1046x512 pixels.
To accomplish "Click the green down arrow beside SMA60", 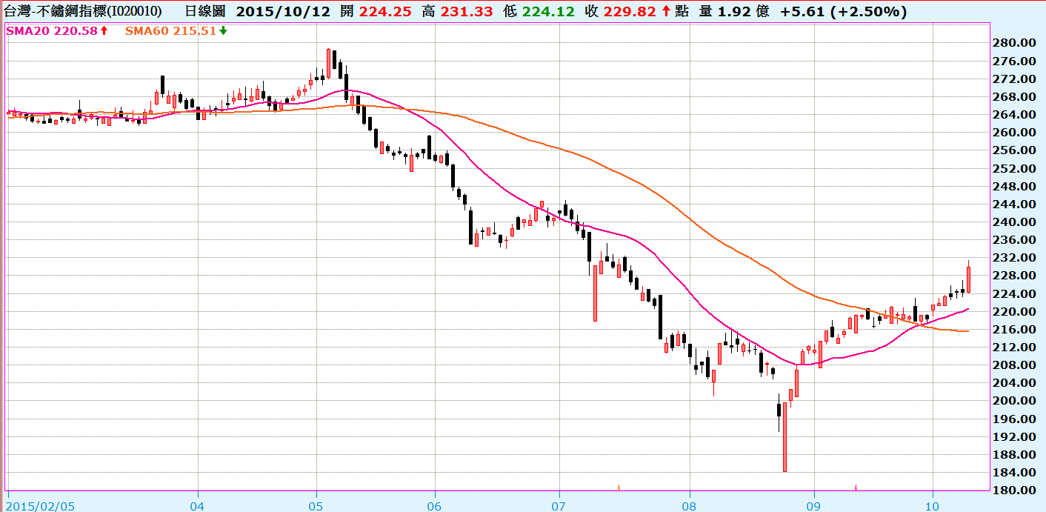I will (x=223, y=31).
